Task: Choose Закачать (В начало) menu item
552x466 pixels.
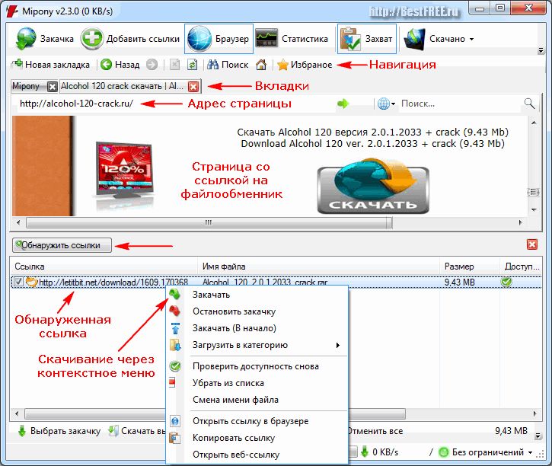Action: pos(257,328)
